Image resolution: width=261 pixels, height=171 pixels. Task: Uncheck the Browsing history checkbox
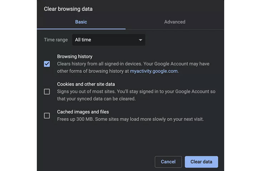tap(47, 64)
